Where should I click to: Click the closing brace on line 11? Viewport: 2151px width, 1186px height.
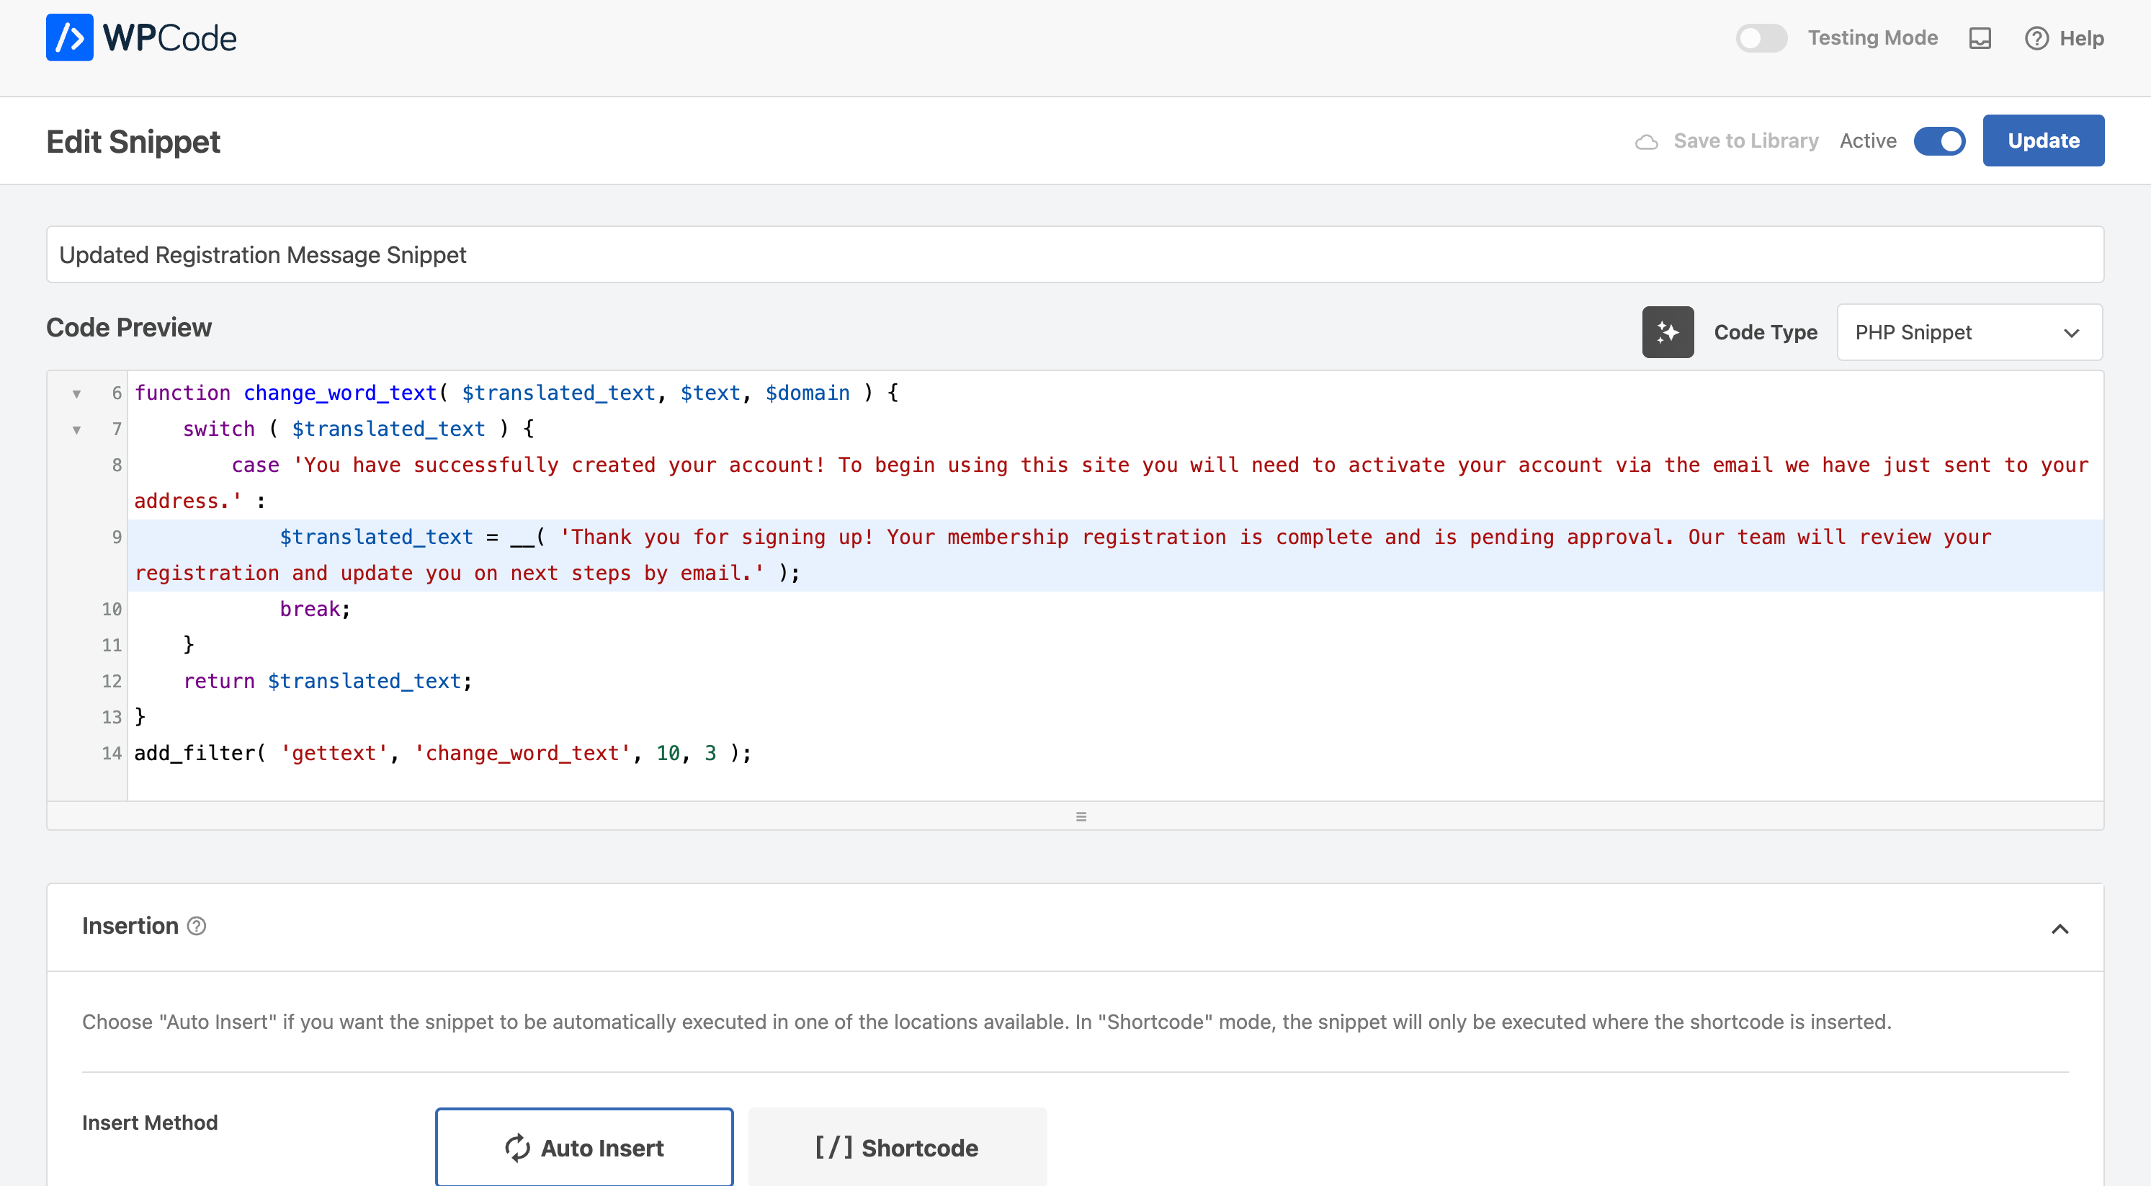[189, 644]
